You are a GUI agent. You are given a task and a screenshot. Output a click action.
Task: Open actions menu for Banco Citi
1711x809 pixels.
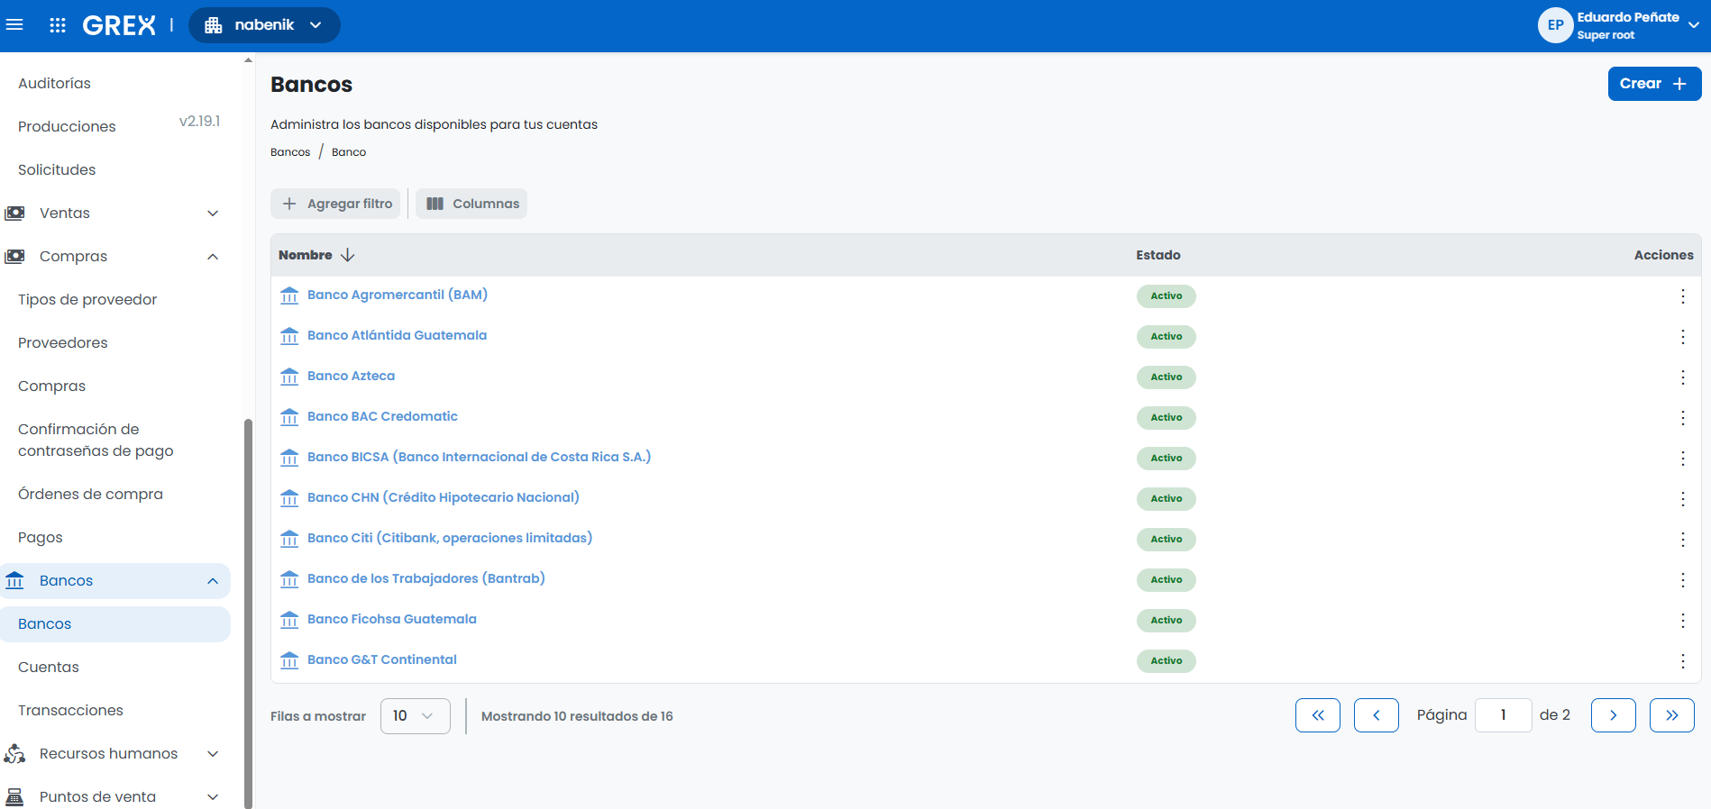pyautogui.click(x=1682, y=540)
